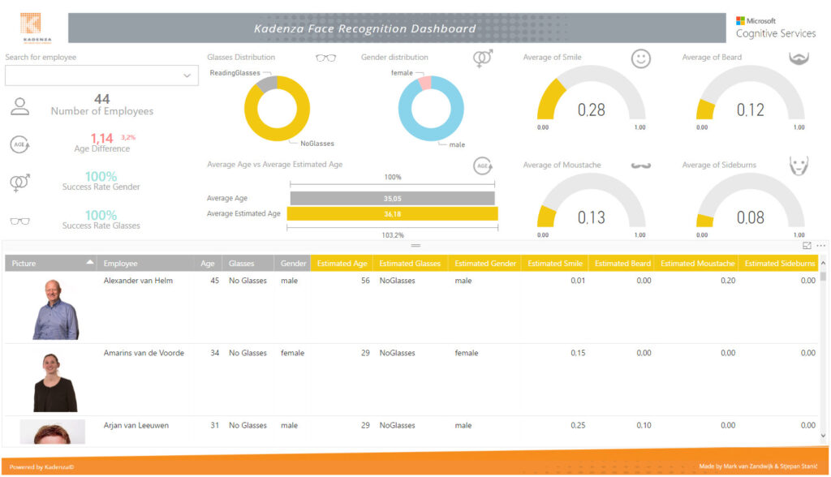Screen dimensions: 831x477
Task: Click the 'Kadenza Face Recognition Dashboard' title
Action: click(364, 28)
